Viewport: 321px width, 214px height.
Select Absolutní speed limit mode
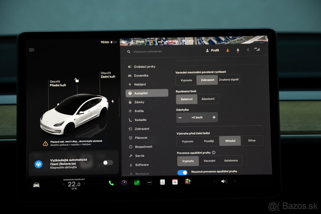(x=208, y=99)
